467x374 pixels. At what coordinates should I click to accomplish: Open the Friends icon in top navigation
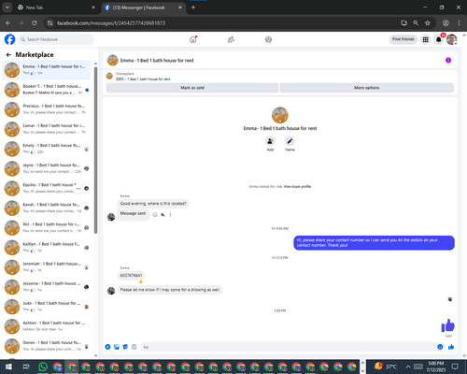click(231, 39)
